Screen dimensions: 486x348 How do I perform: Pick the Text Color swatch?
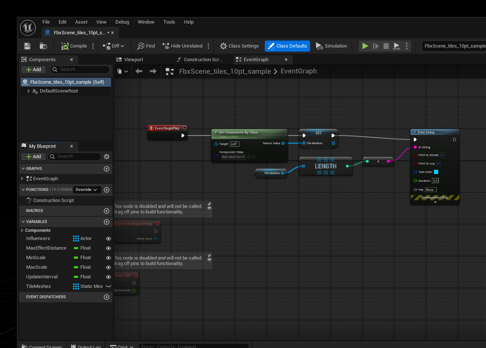click(436, 172)
